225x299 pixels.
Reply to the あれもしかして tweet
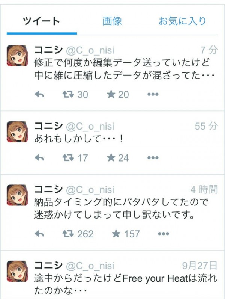[39, 158]
